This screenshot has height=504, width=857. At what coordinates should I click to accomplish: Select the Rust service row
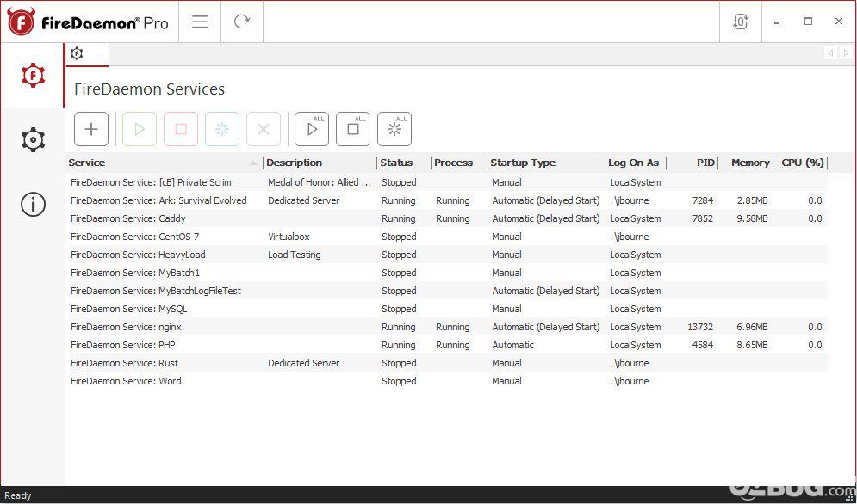click(x=446, y=363)
